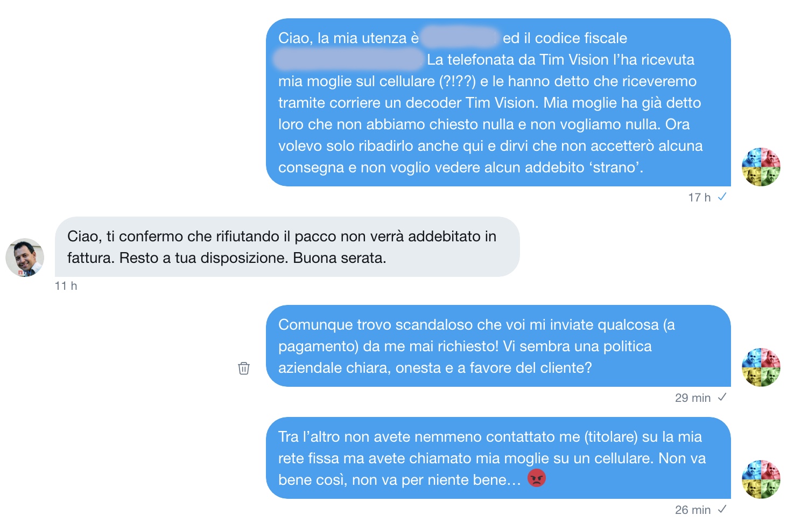Select the message Comunque trovo scandaloso
Image resolution: width=787 pixels, height=529 pixels.
[498, 346]
